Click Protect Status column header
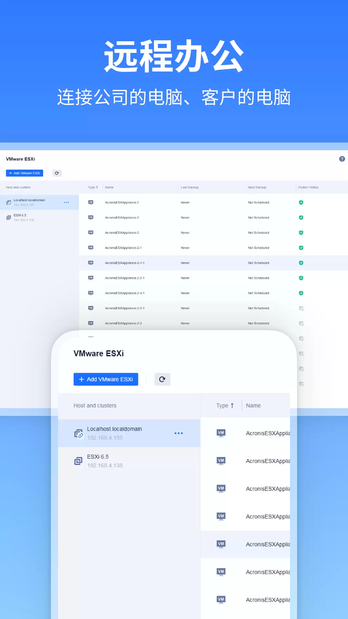The image size is (348, 619). (308, 187)
